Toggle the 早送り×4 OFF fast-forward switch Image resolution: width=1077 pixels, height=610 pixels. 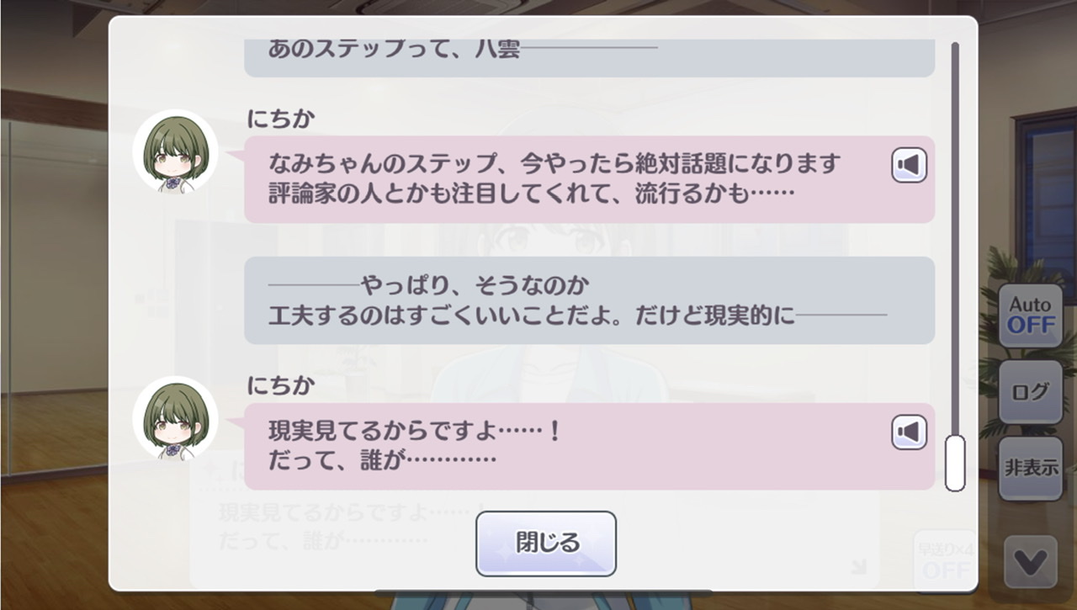(x=946, y=560)
